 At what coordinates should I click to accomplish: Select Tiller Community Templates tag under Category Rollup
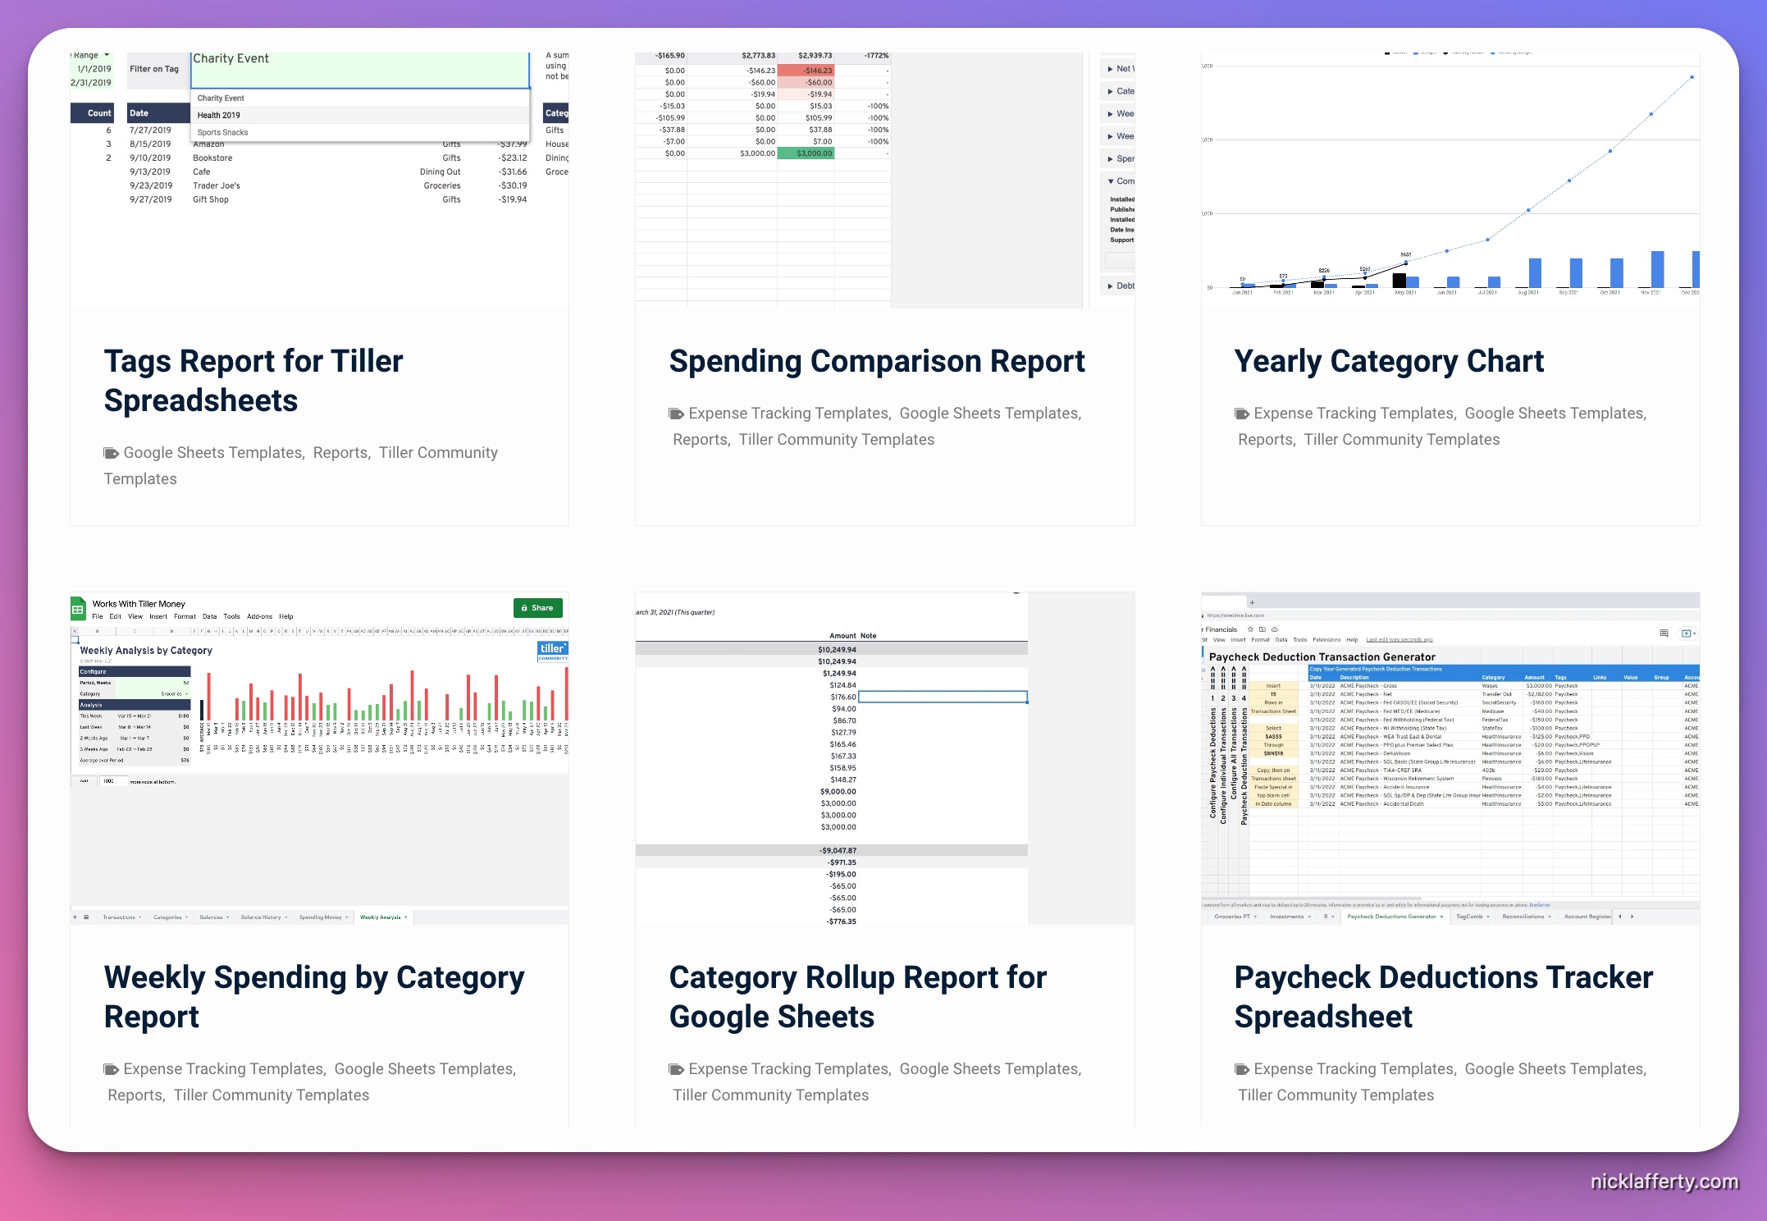pos(770,1095)
